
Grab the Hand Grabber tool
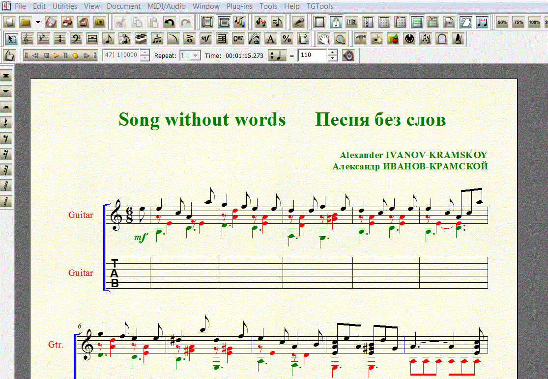(x=324, y=39)
